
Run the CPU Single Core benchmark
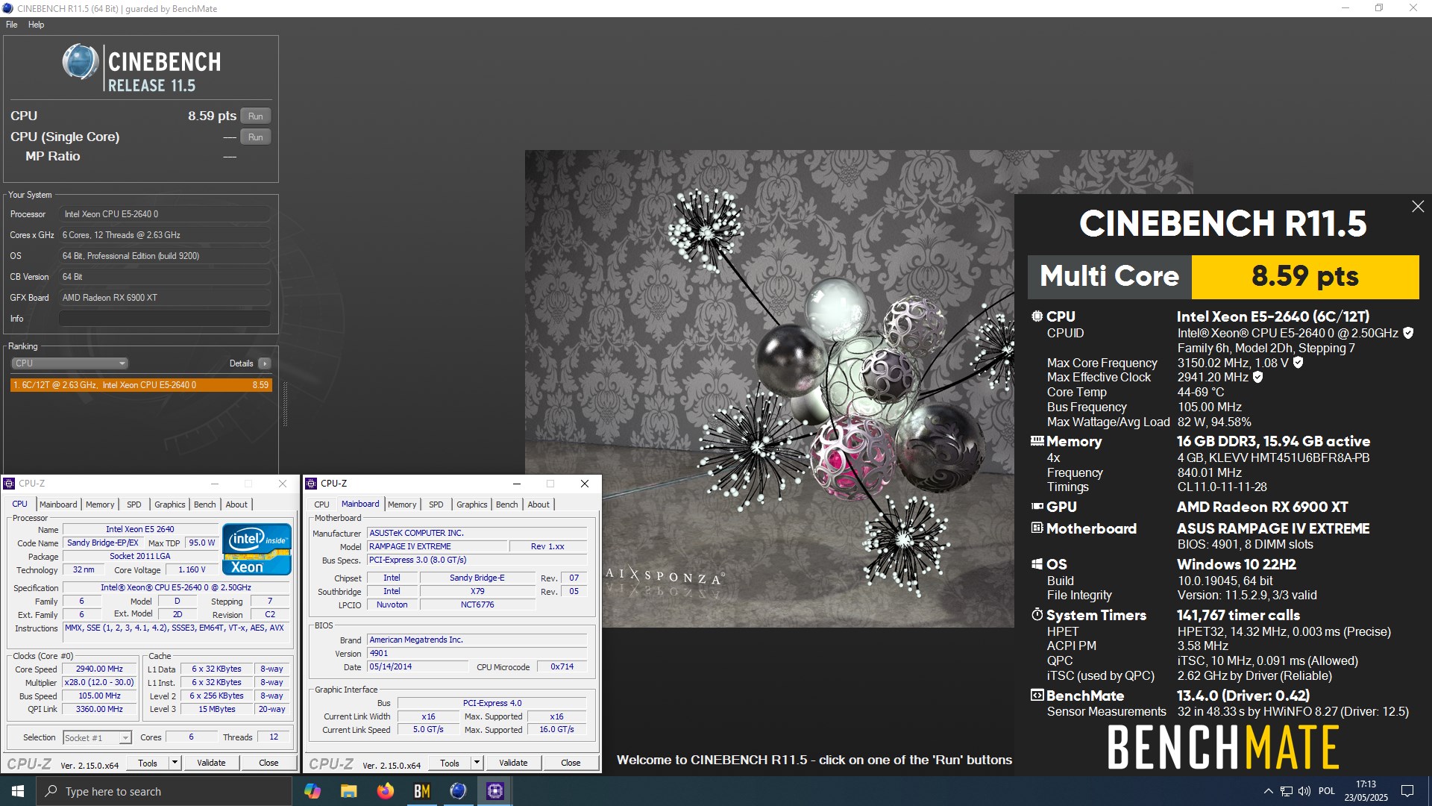coord(256,137)
